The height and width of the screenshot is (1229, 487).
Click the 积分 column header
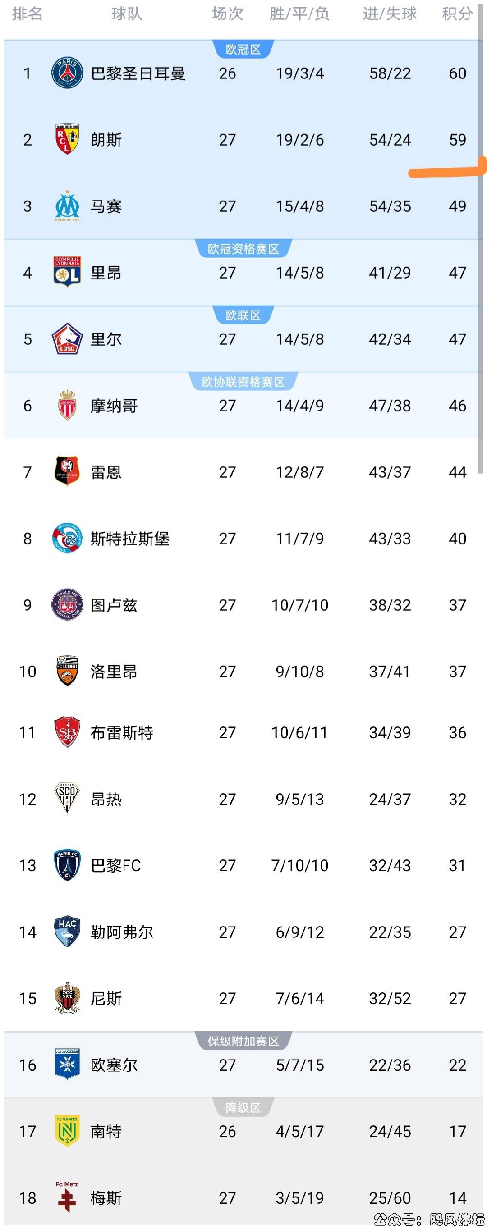click(457, 14)
